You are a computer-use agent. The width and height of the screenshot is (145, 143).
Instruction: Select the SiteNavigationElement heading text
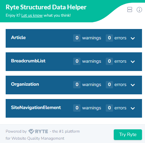click(x=36, y=108)
